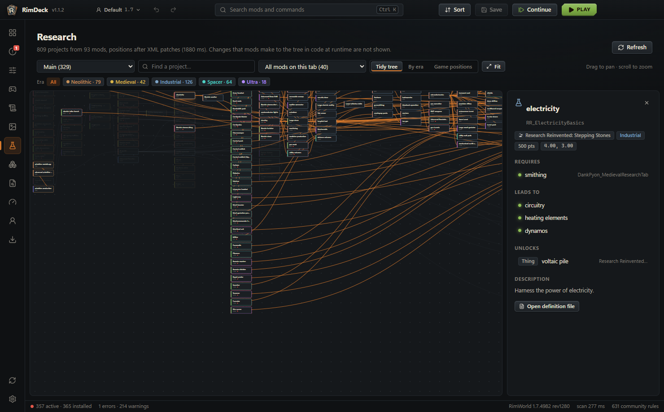This screenshot has height=412, width=664.
Task: Open the smithing requirement link
Action: coord(536,175)
